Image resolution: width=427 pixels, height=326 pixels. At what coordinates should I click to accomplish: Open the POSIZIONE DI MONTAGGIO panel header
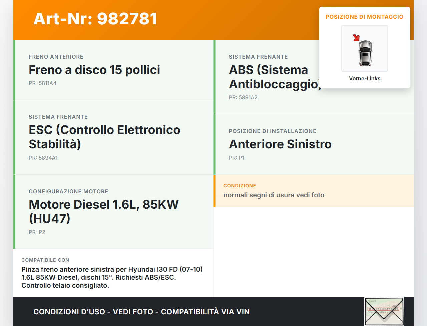364,17
